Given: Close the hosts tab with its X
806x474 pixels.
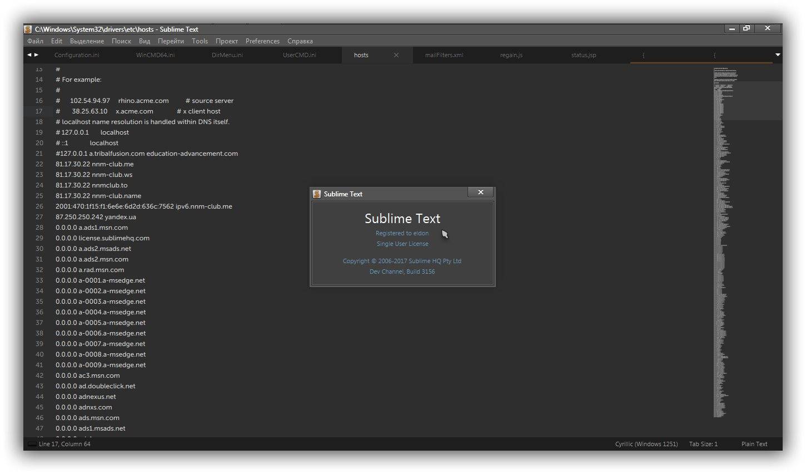Looking at the screenshot, I should (396, 55).
